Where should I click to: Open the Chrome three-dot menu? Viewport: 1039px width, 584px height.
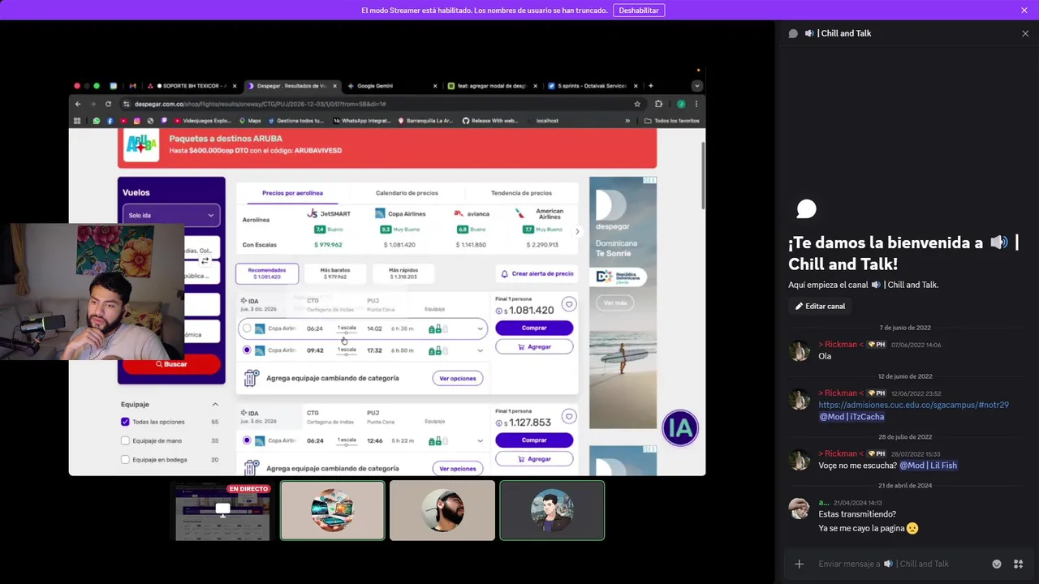pyautogui.click(x=696, y=104)
